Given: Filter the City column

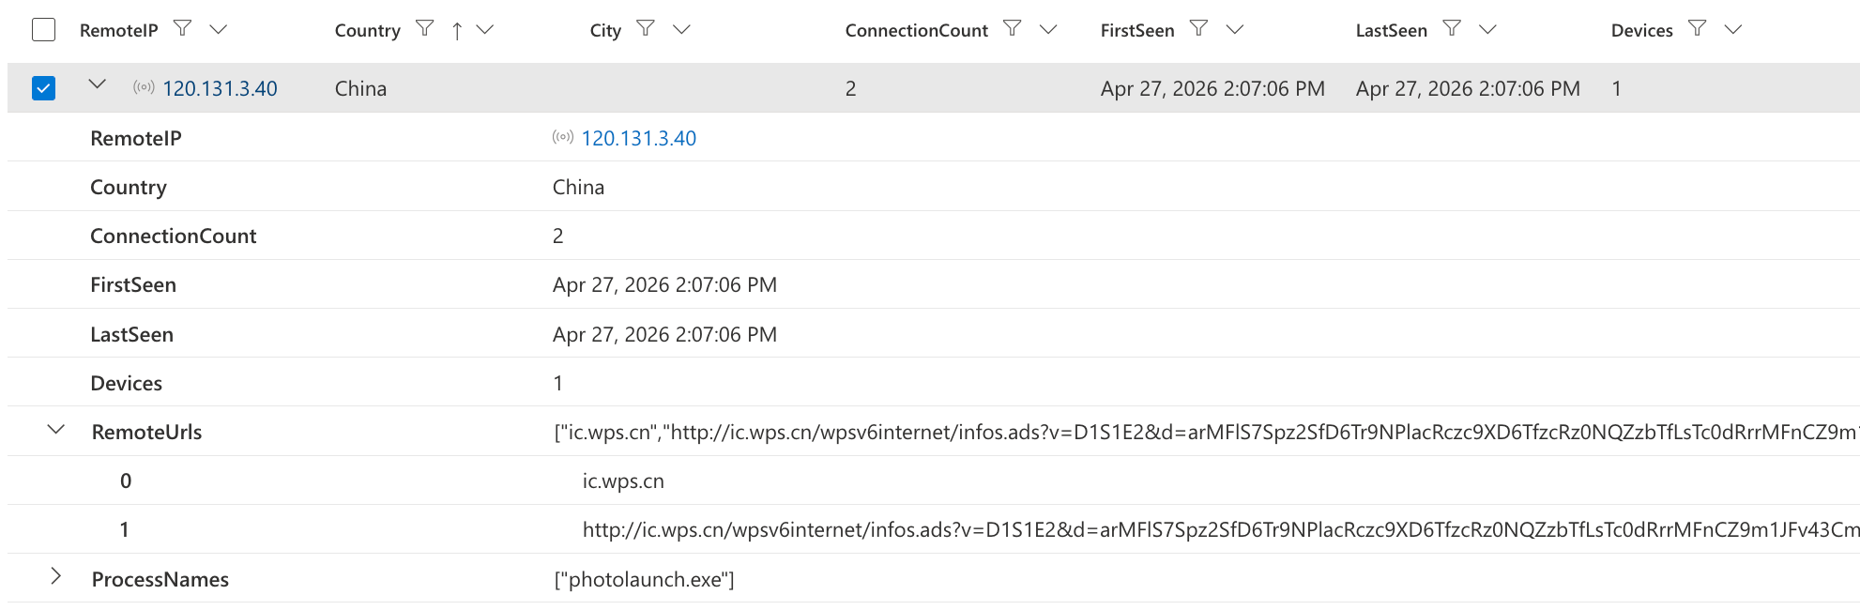Looking at the screenshot, I should click(646, 28).
